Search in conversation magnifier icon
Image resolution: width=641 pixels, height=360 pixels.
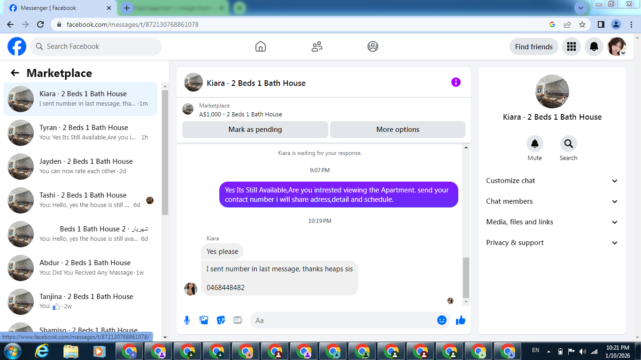568,144
